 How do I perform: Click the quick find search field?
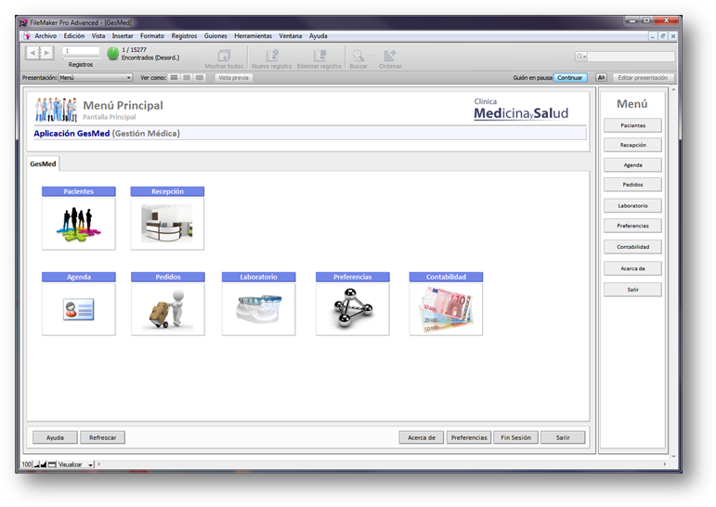click(631, 57)
